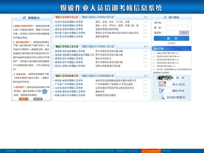Switch to 爆破三员考核人员公告 tab
The width and height of the screenshot is (204, 153).
(x=67, y=46)
